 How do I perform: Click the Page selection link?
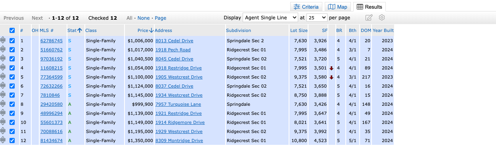tap(160, 18)
